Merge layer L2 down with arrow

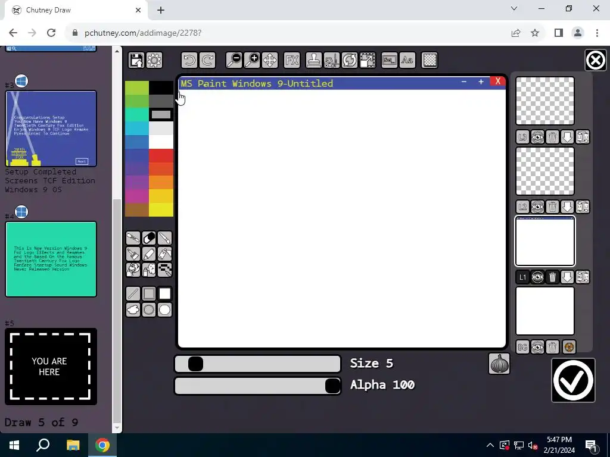[567, 206]
